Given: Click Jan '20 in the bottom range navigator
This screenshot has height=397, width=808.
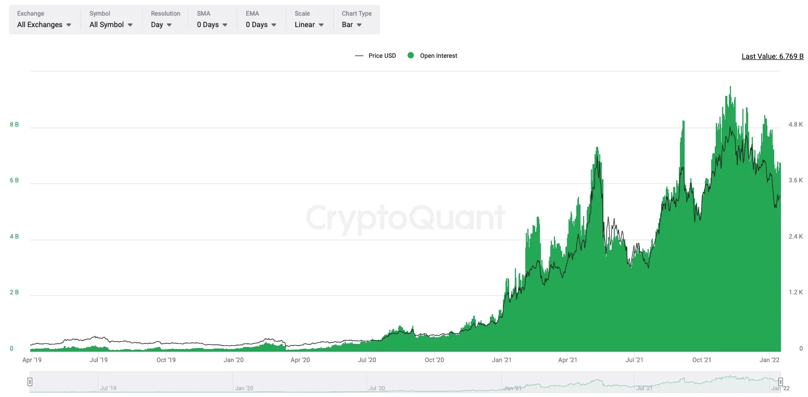Looking at the screenshot, I should 244,388.
